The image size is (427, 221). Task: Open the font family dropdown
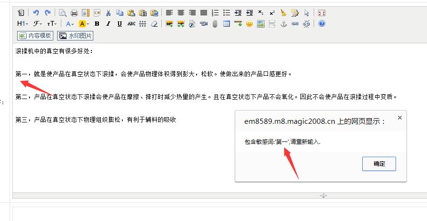[x=38, y=23]
